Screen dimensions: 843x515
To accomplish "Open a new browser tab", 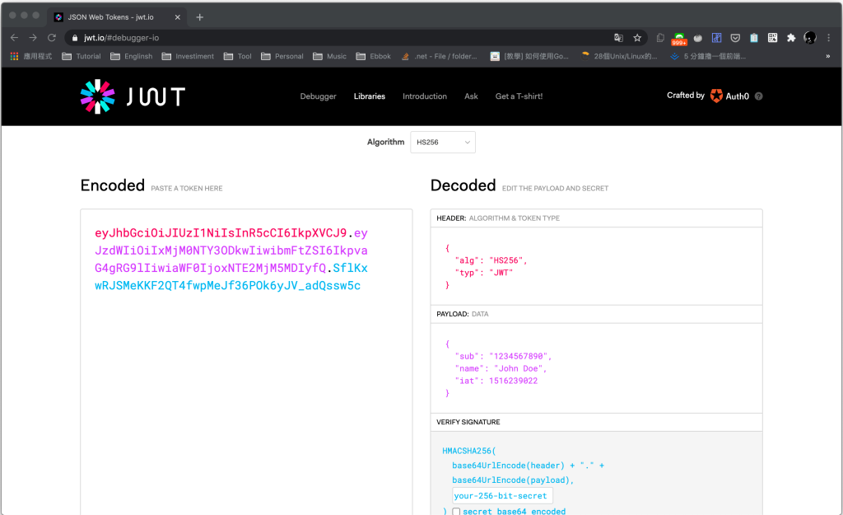I will pyautogui.click(x=199, y=17).
